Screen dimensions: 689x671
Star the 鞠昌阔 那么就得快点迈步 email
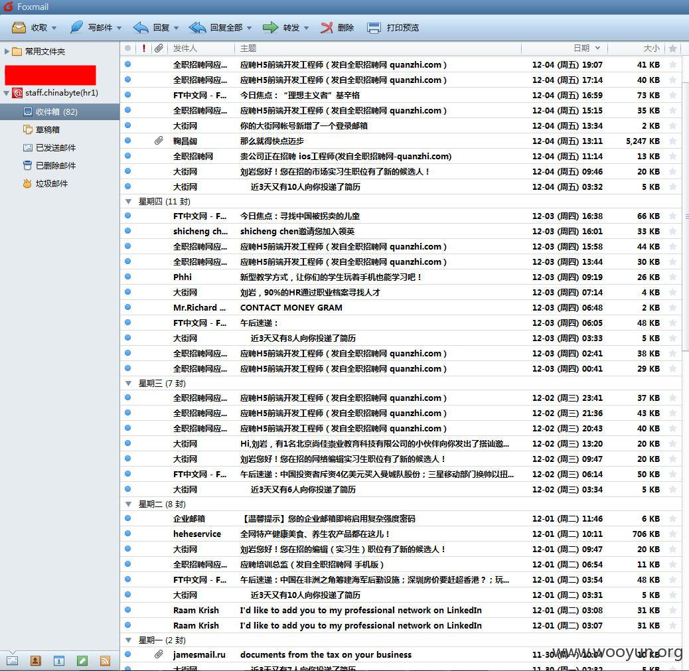coord(672,141)
